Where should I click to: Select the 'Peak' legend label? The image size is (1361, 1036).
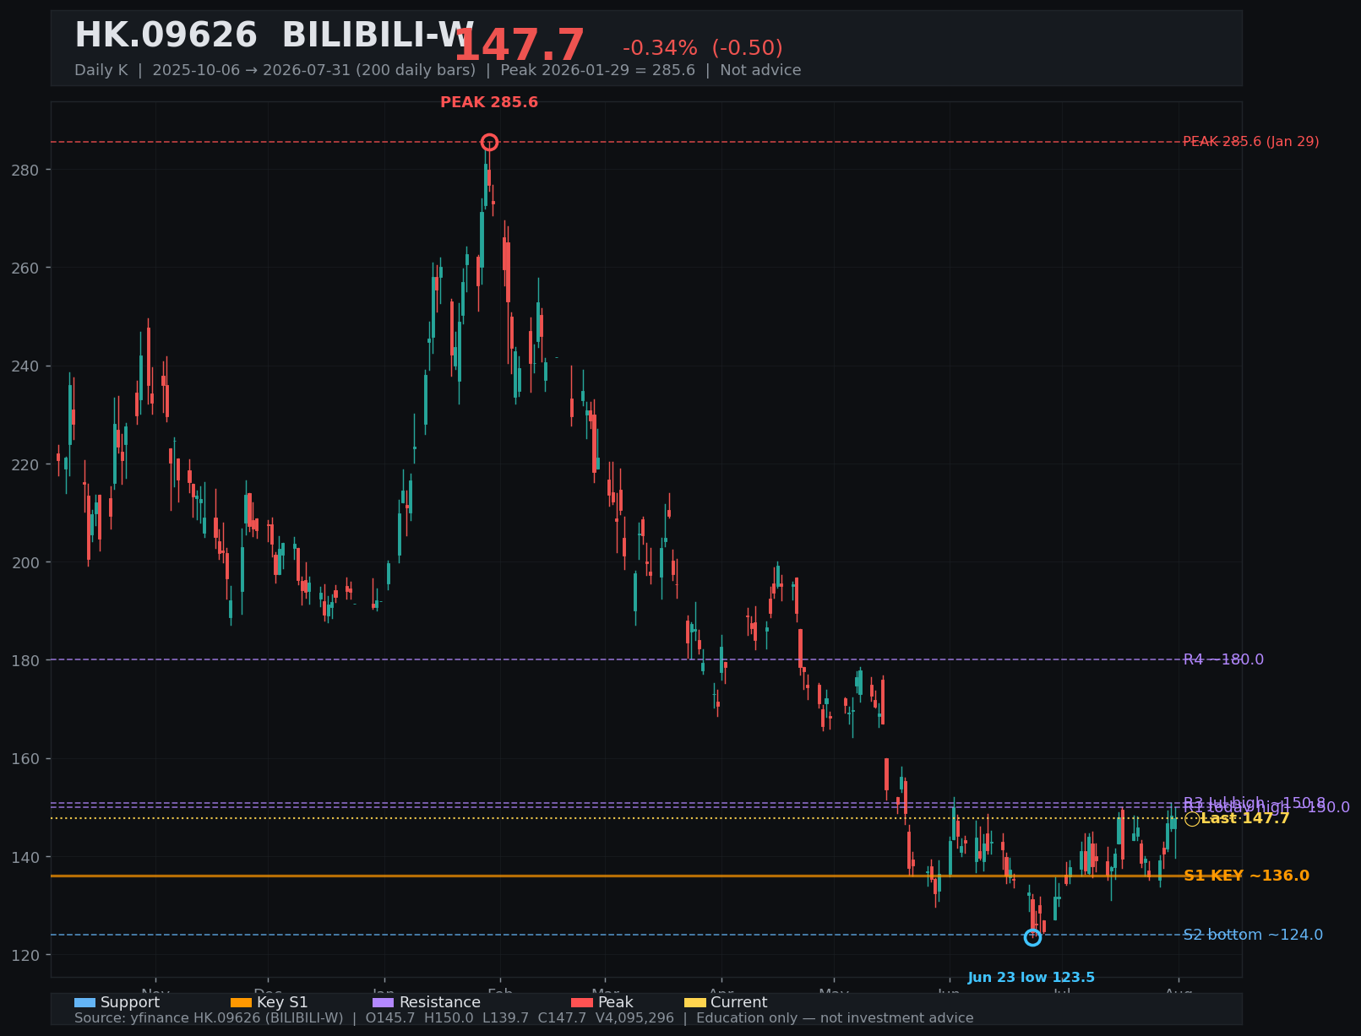pos(616,1003)
